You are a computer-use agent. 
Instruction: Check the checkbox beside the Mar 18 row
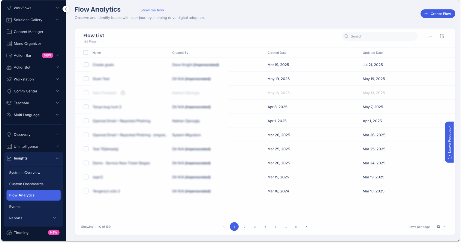tap(86, 191)
